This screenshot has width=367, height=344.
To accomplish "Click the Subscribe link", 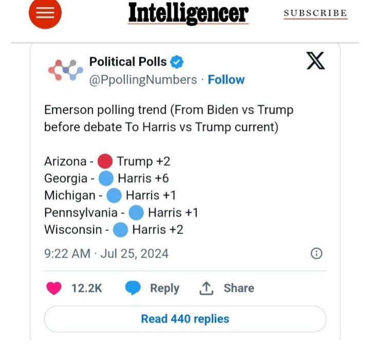I will tap(315, 13).
